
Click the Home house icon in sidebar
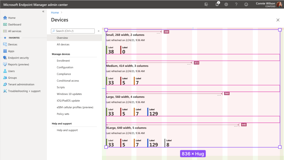5,18
